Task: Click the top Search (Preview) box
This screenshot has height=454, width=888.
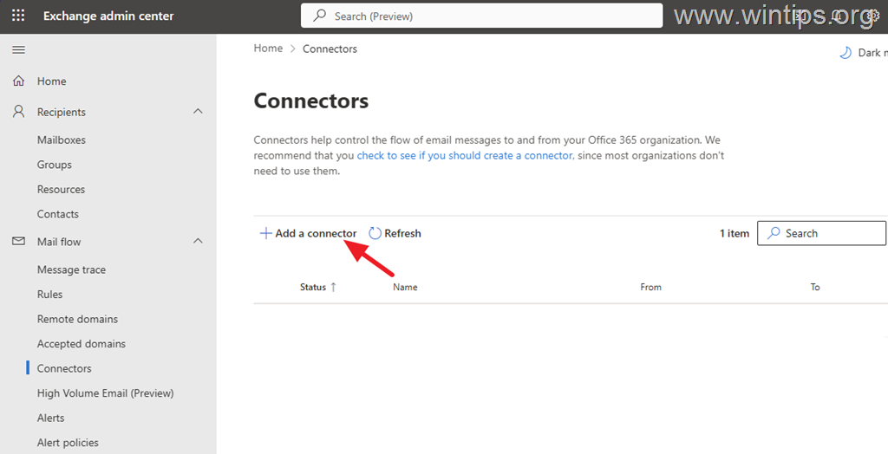Action: [481, 16]
